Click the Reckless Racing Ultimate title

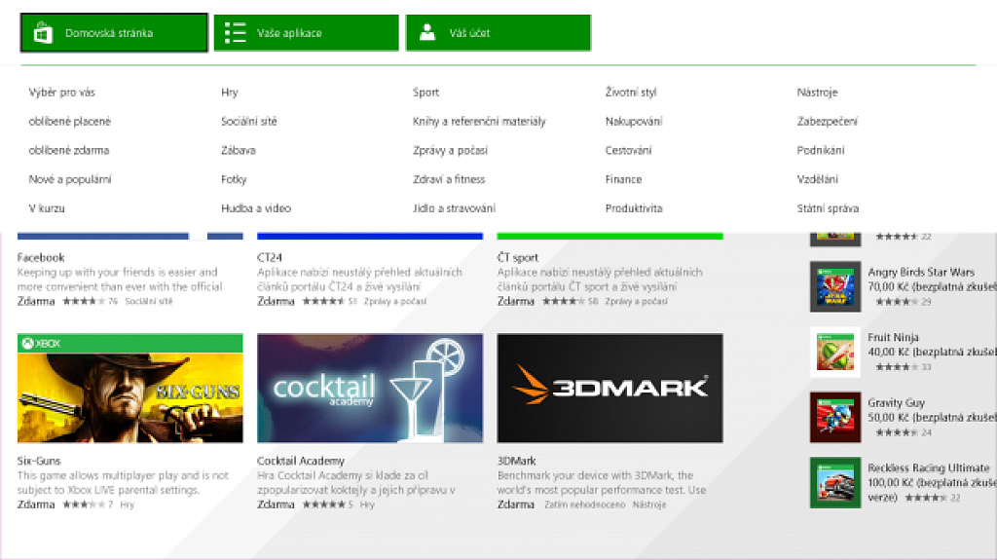click(x=929, y=467)
